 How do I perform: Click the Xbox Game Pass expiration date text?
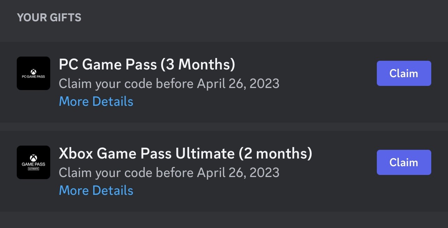[170, 172]
